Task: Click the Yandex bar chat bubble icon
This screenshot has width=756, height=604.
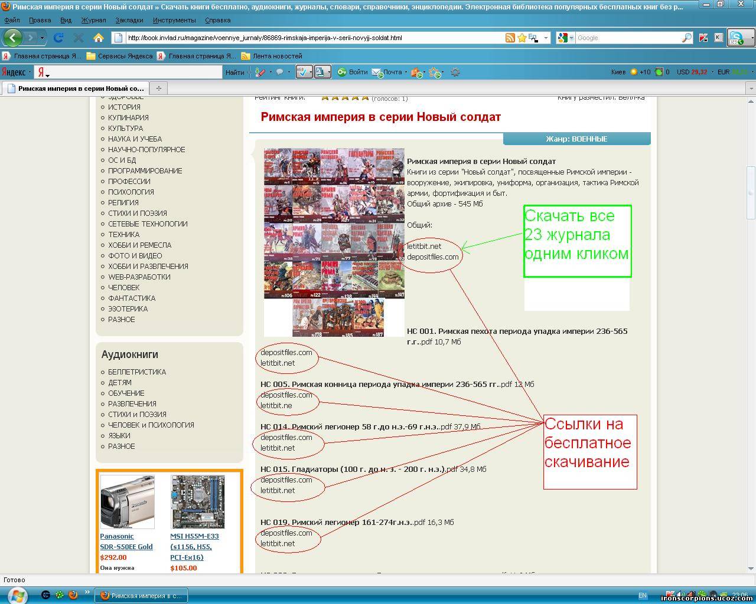Action: pyautogui.click(x=279, y=72)
